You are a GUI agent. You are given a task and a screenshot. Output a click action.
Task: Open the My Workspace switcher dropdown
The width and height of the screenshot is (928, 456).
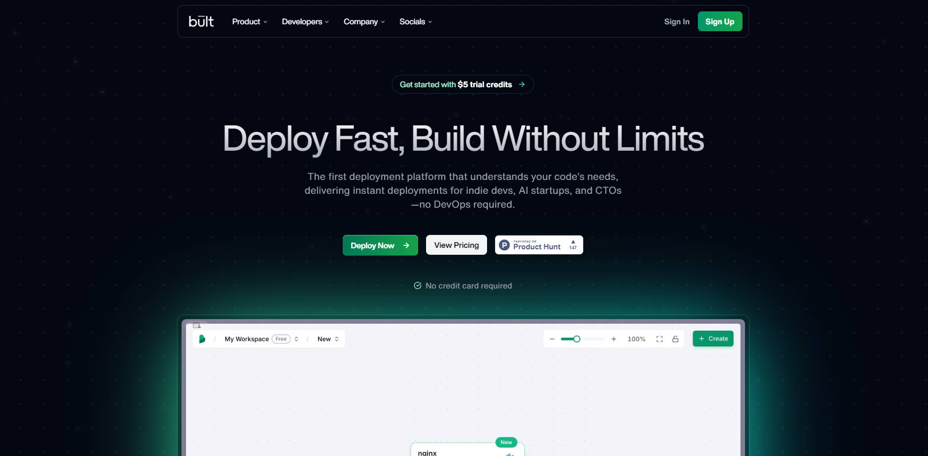[261, 339]
